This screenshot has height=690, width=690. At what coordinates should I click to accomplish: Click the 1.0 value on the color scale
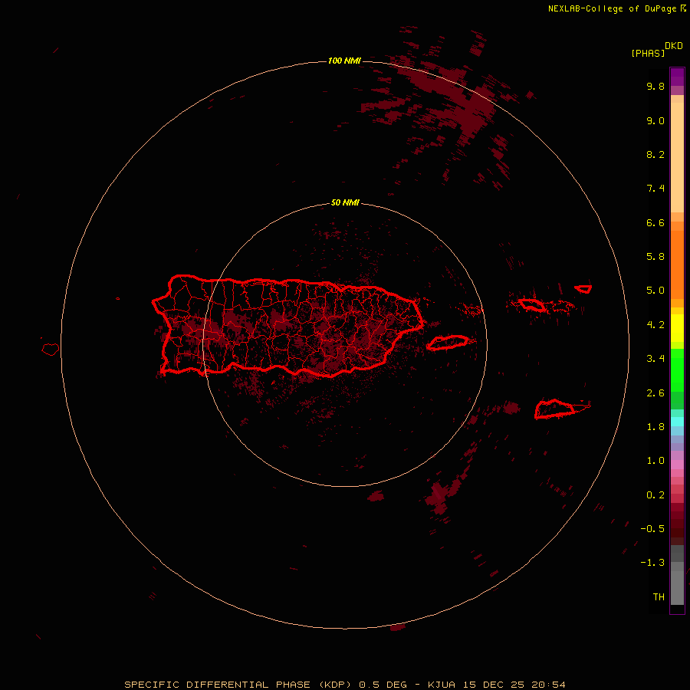click(655, 461)
